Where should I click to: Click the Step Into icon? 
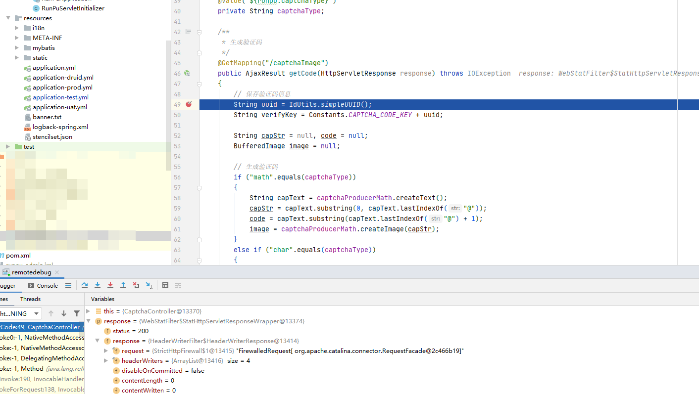click(x=98, y=285)
